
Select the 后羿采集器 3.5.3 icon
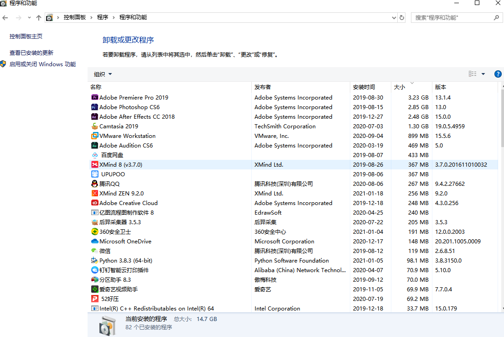point(94,222)
